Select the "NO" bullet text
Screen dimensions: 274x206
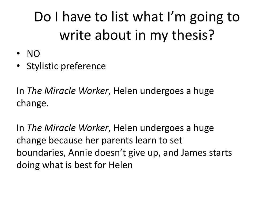coord(33,54)
